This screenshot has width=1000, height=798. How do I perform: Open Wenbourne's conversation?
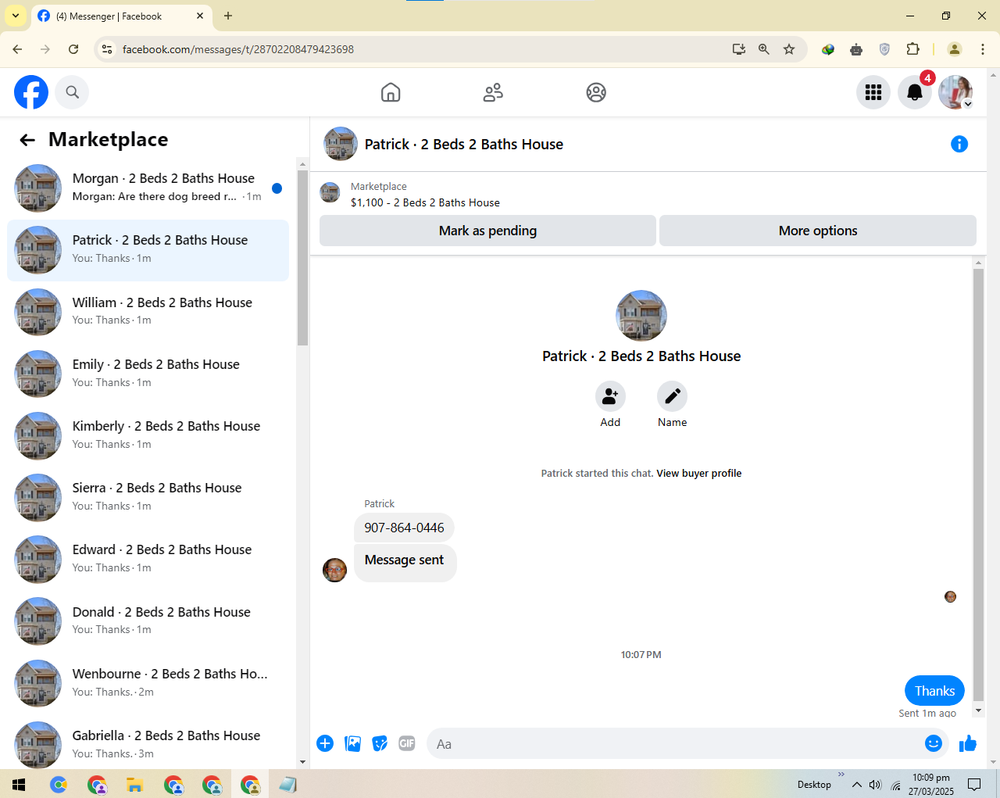148,683
